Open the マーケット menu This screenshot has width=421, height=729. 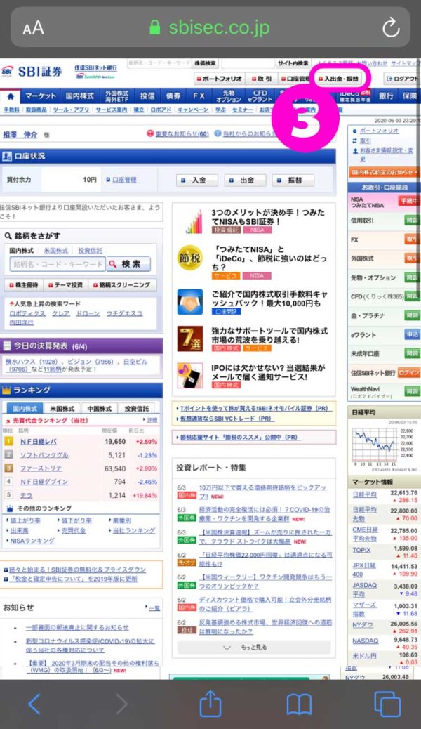(41, 96)
